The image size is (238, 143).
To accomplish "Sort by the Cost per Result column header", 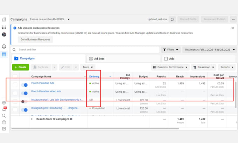I will pyautogui.click(x=218, y=77).
